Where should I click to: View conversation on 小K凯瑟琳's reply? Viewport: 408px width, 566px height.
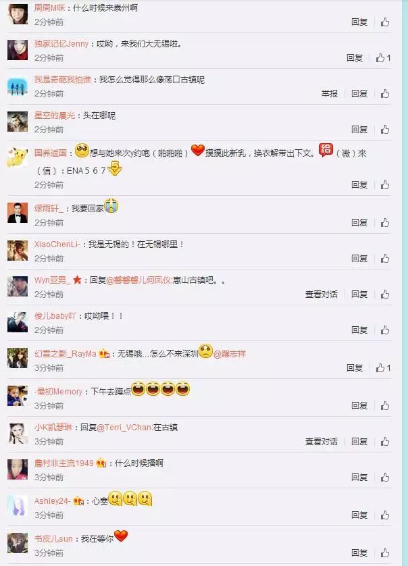322,441
